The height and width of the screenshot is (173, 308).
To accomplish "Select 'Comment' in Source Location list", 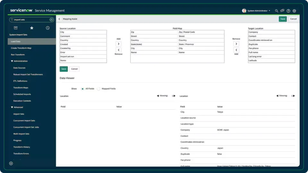I will click(83, 36).
